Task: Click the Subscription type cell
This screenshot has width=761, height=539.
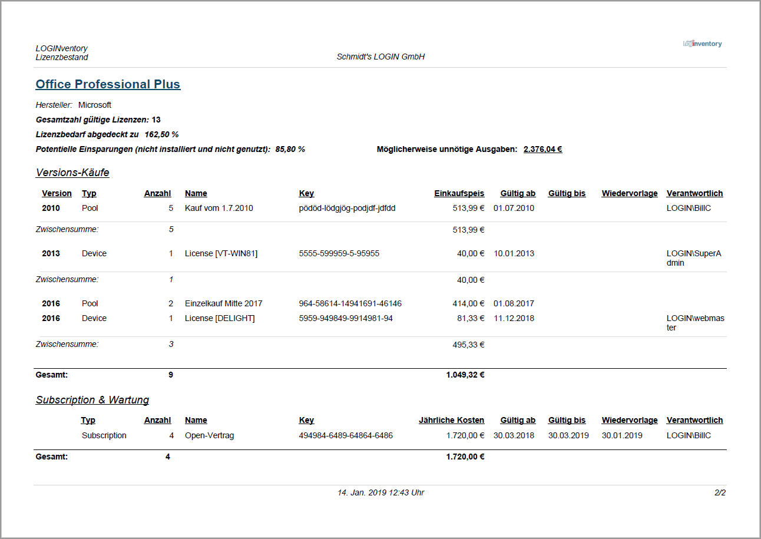Action: [x=104, y=435]
